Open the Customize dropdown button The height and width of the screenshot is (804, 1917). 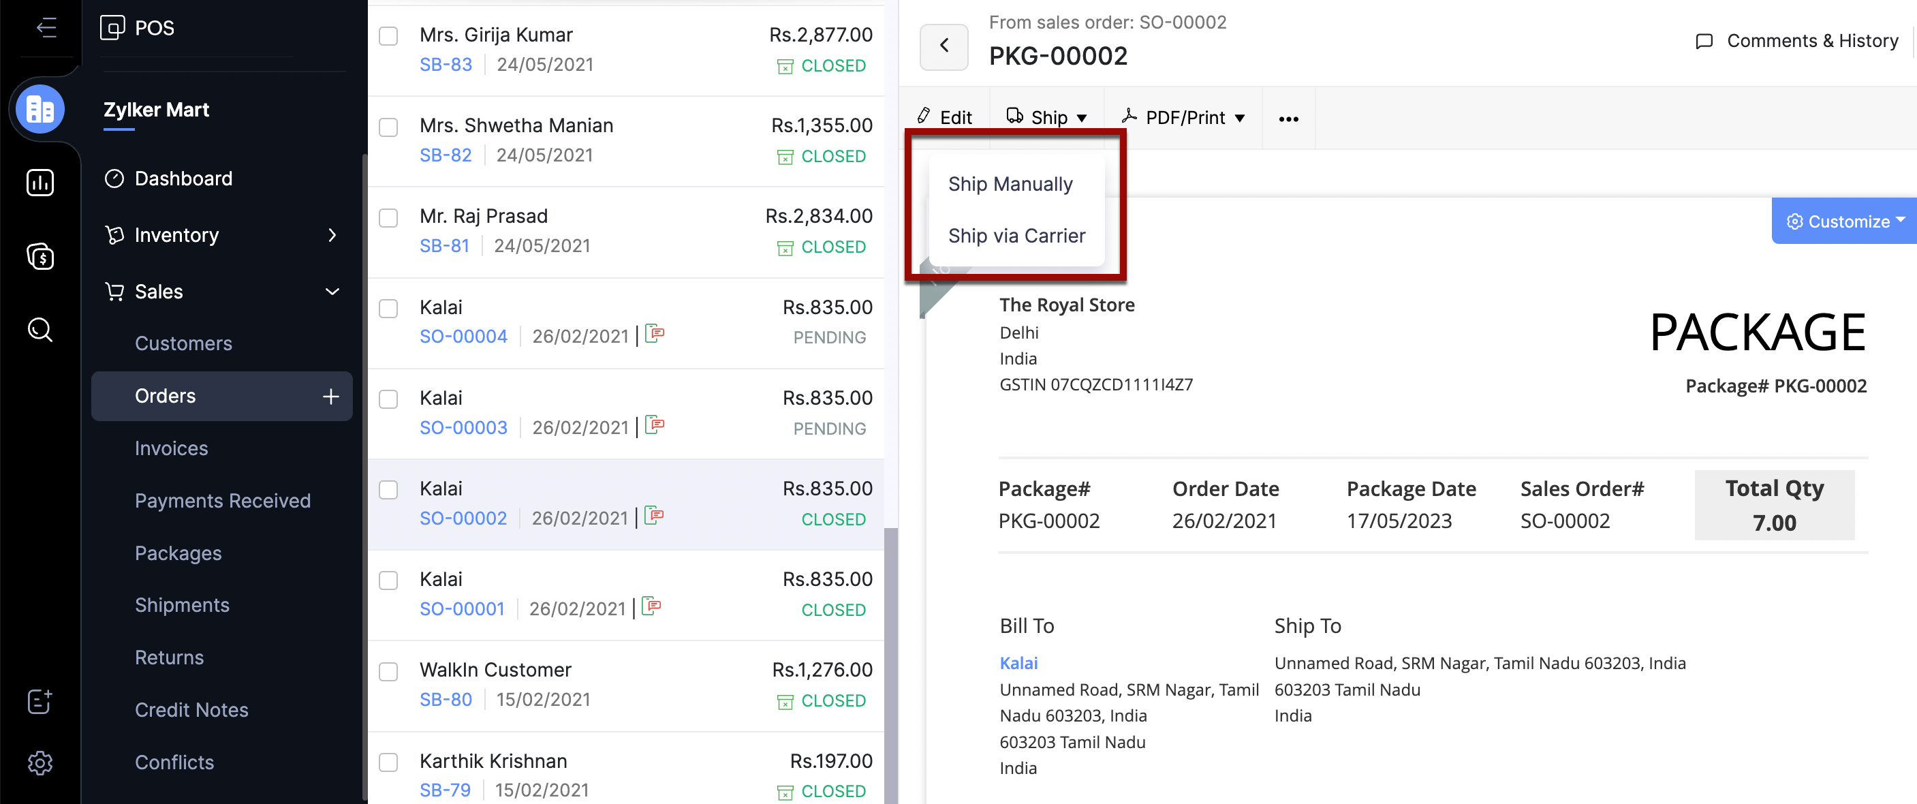[1845, 221]
